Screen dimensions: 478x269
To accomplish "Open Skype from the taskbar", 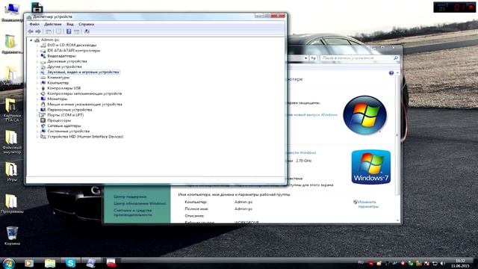I will pyautogui.click(x=70, y=263).
